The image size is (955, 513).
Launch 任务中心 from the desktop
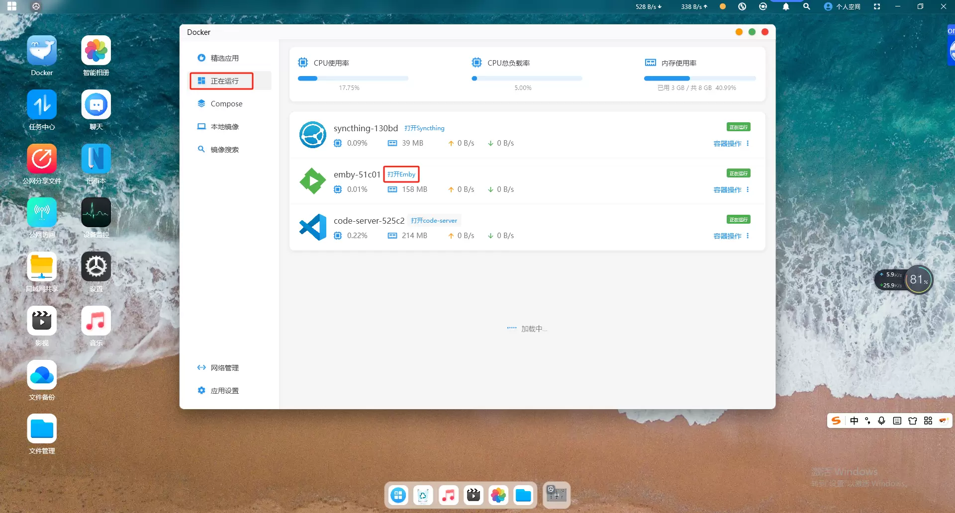point(42,105)
